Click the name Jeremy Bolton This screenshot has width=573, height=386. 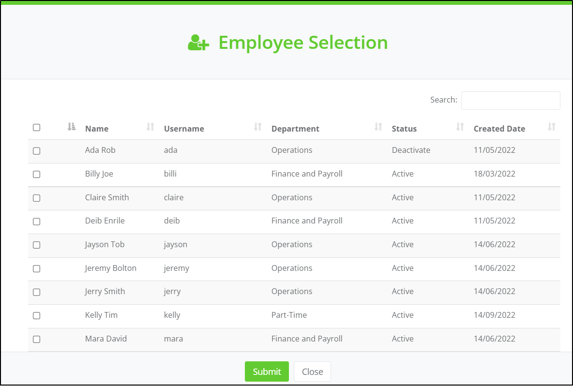pos(110,268)
